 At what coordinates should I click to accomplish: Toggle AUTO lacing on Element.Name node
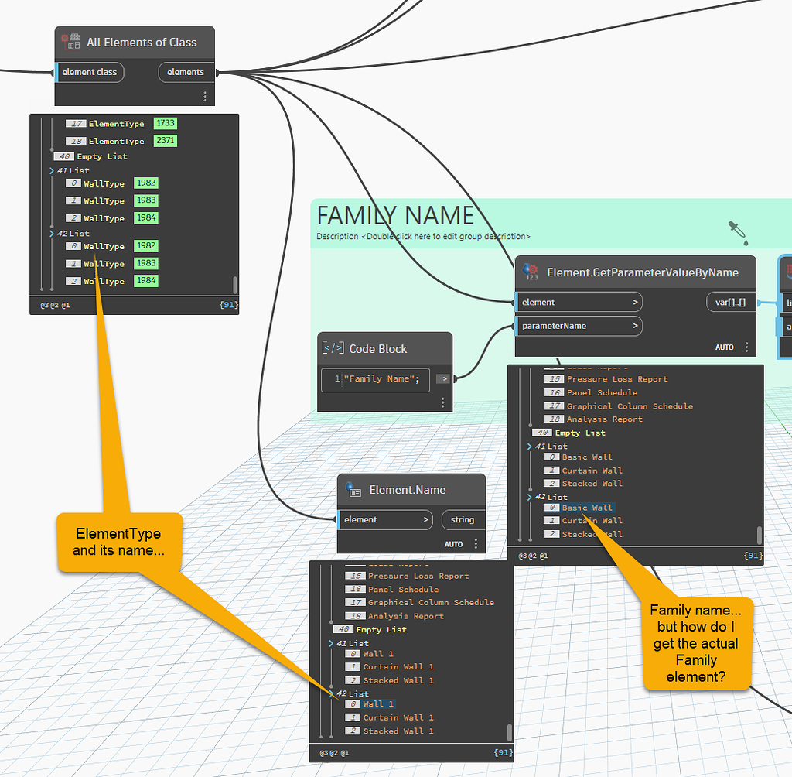click(453, 543)
